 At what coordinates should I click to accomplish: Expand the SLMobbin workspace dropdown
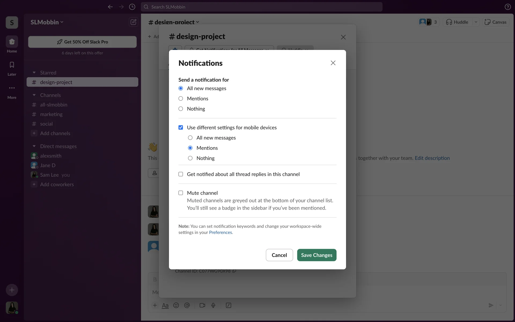click(47, 22)
